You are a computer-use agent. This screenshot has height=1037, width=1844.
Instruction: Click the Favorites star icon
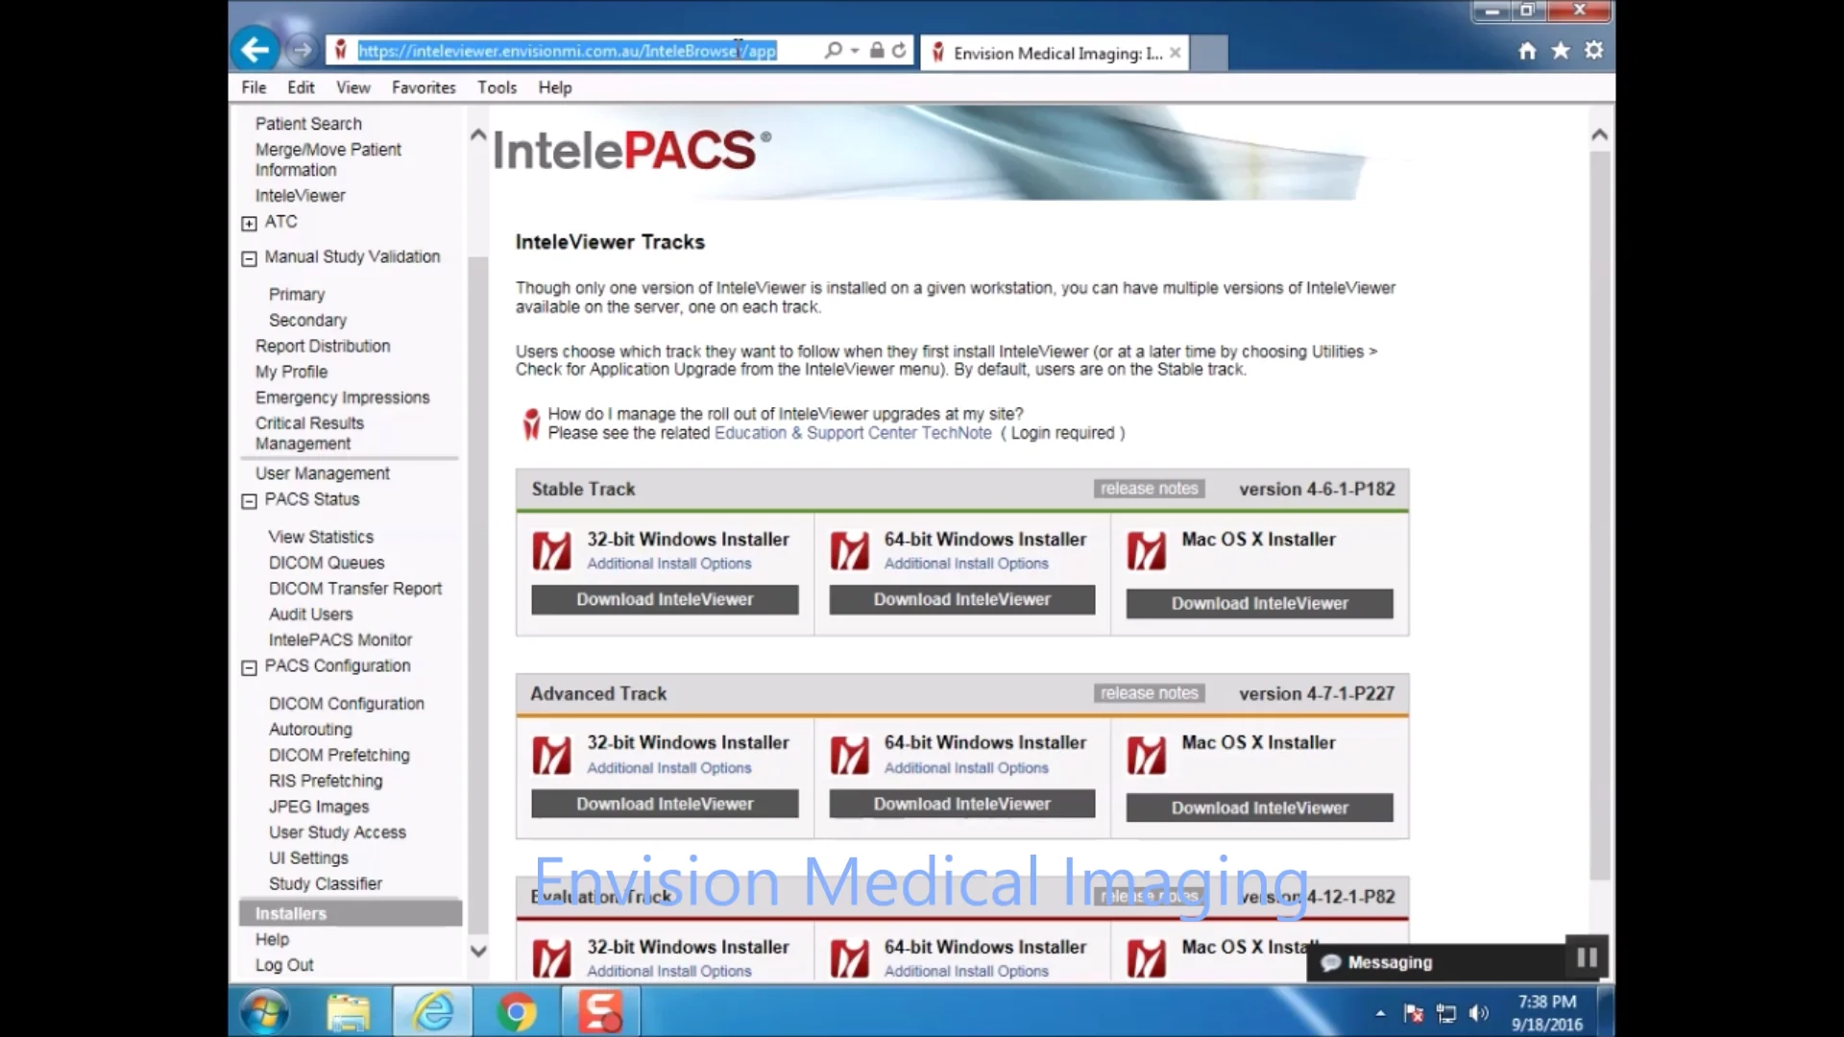coord(1560,50)
